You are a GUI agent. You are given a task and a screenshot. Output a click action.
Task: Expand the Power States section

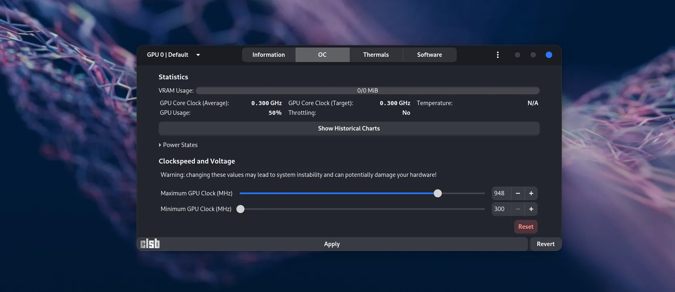click(178, 145)
